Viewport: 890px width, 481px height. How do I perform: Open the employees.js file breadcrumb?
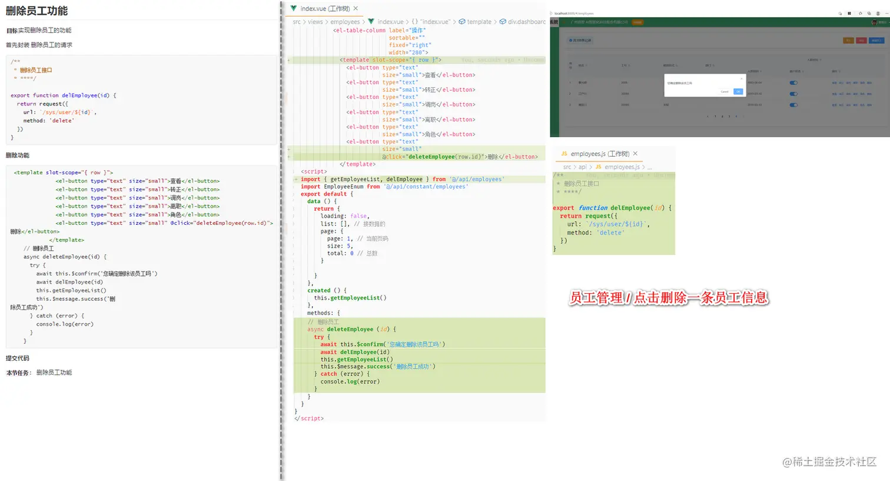click(618, 167)
